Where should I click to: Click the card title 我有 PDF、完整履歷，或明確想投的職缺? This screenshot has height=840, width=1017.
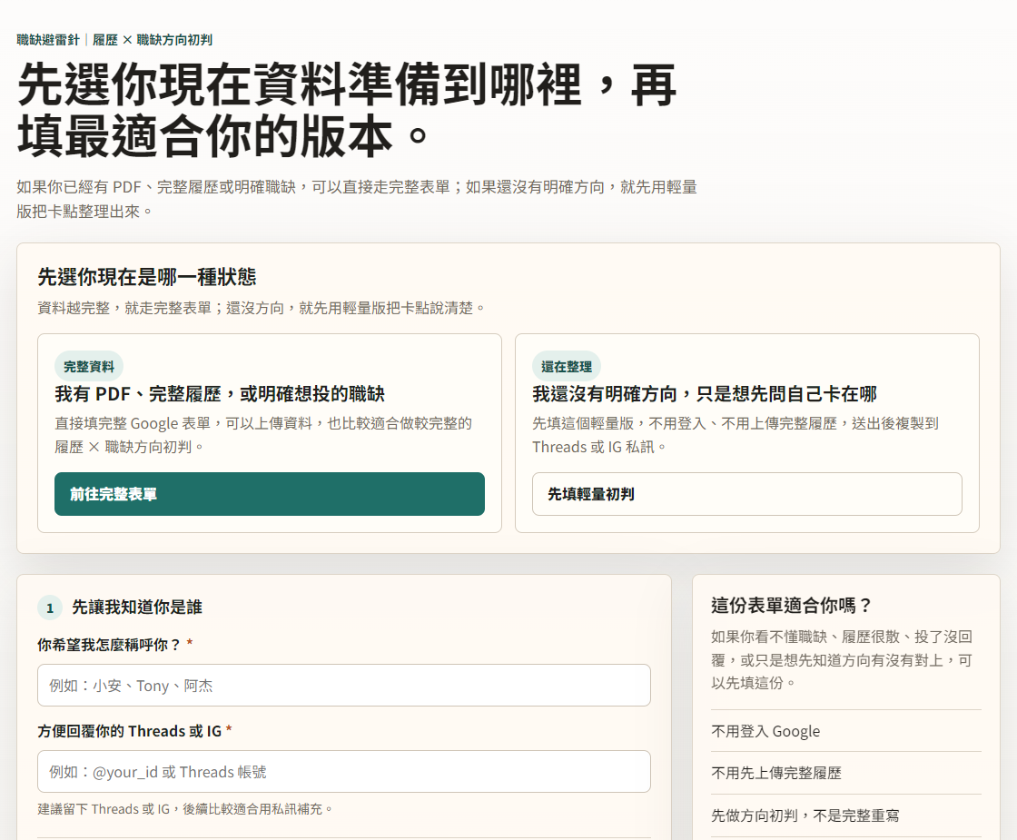[x=219, y=394]
